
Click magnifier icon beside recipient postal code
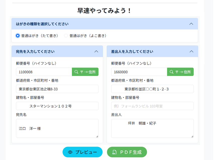pyautogui.click(x=77, y=72)
